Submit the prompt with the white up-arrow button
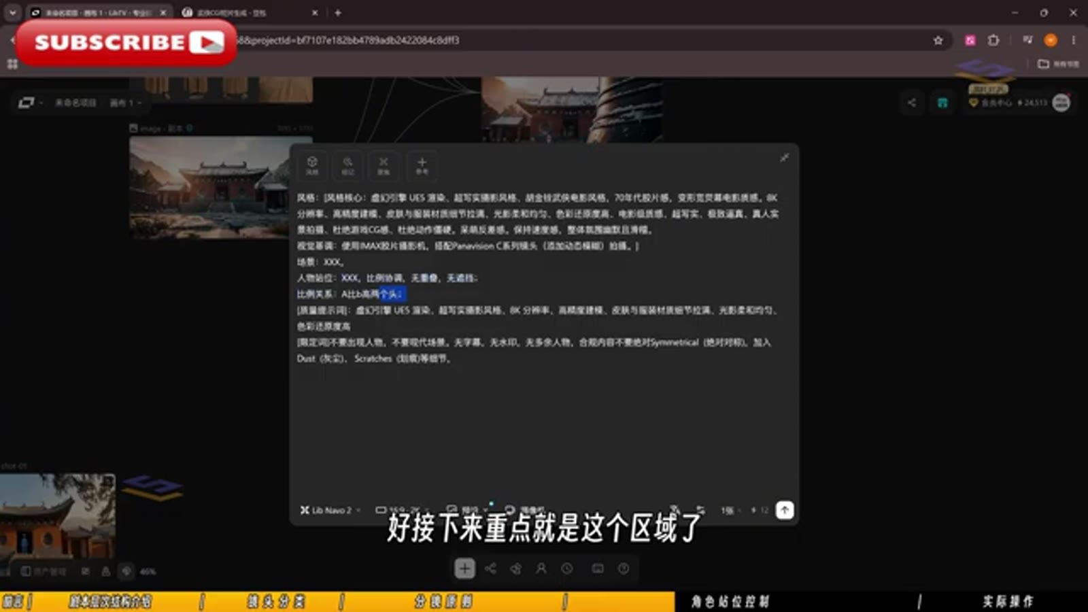The height and width of the screenshot is (612, 1088). click(x=785, y=510)
